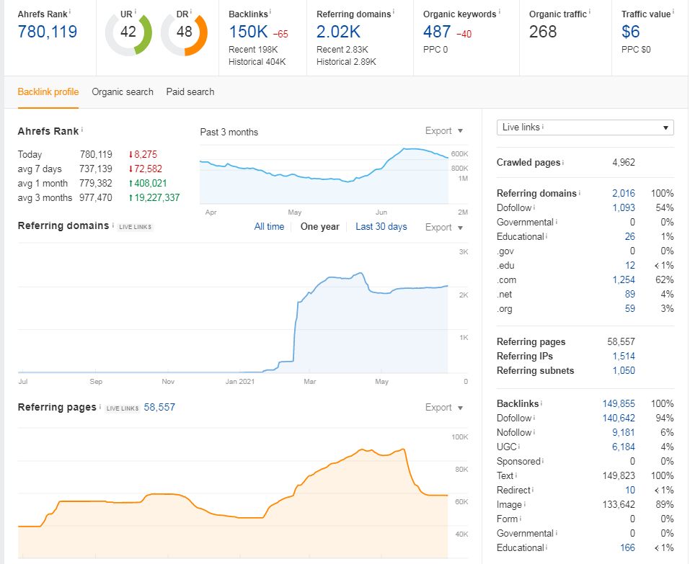The width and height of the screenshot is (690, 564).
Task: Click info icon beside sidebar Backlinks label
Action: click(541, 403)
